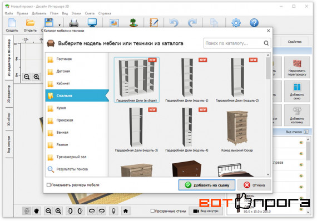
Task: Click the redo arrow icon
Action: click(192, 23)
